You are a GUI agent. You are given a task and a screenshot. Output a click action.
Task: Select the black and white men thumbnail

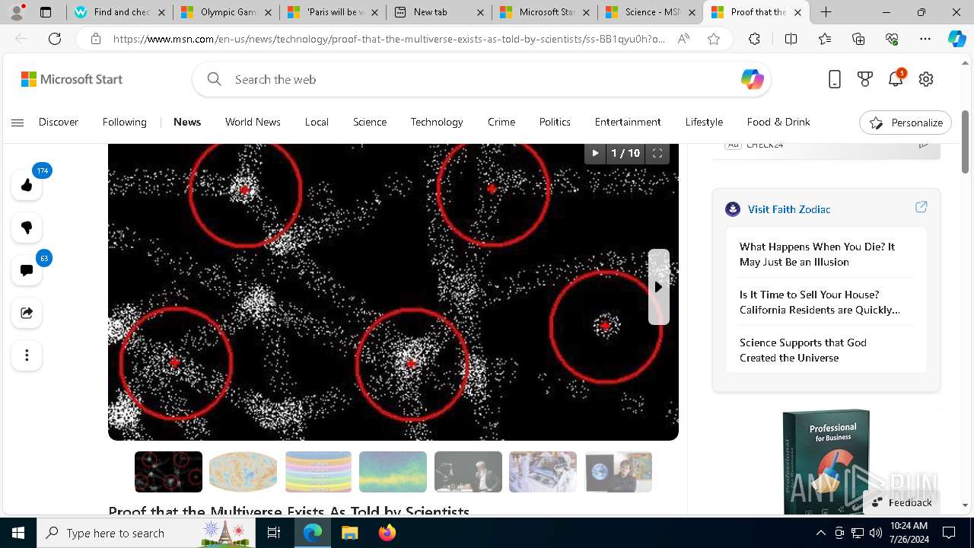pos(468,472)
